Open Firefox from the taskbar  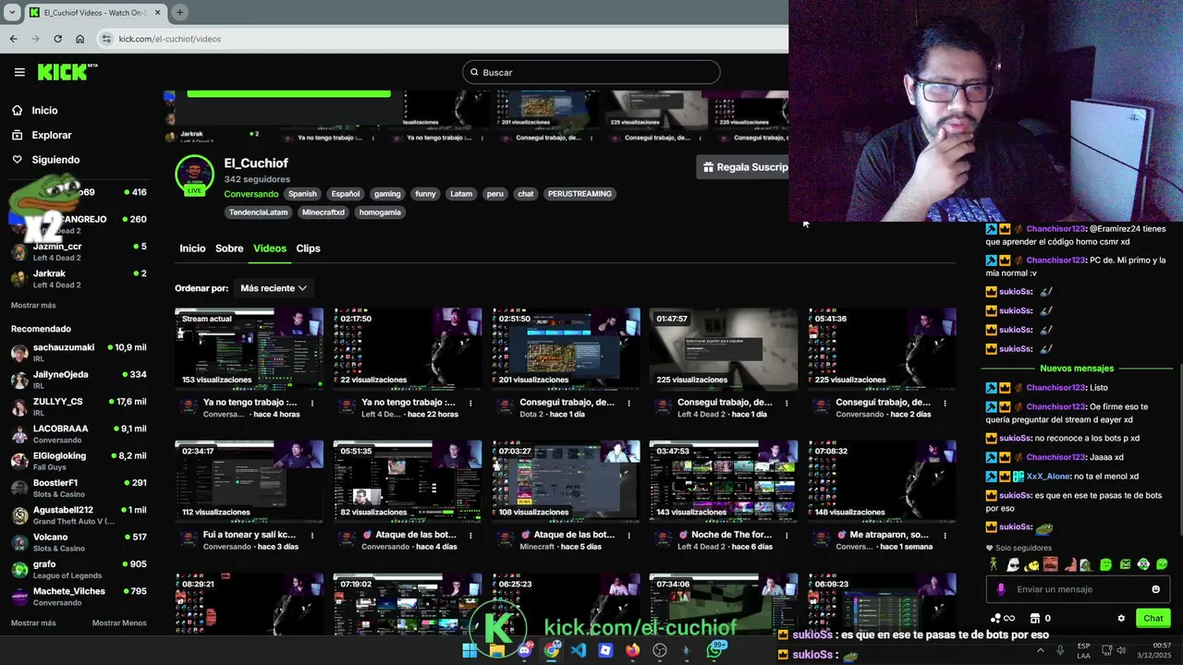click(x=632, y=650)
